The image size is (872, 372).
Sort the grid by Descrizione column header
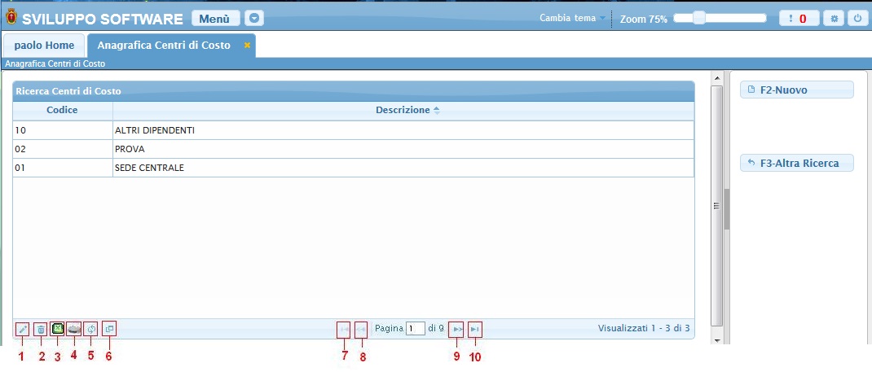coord(403,110)
